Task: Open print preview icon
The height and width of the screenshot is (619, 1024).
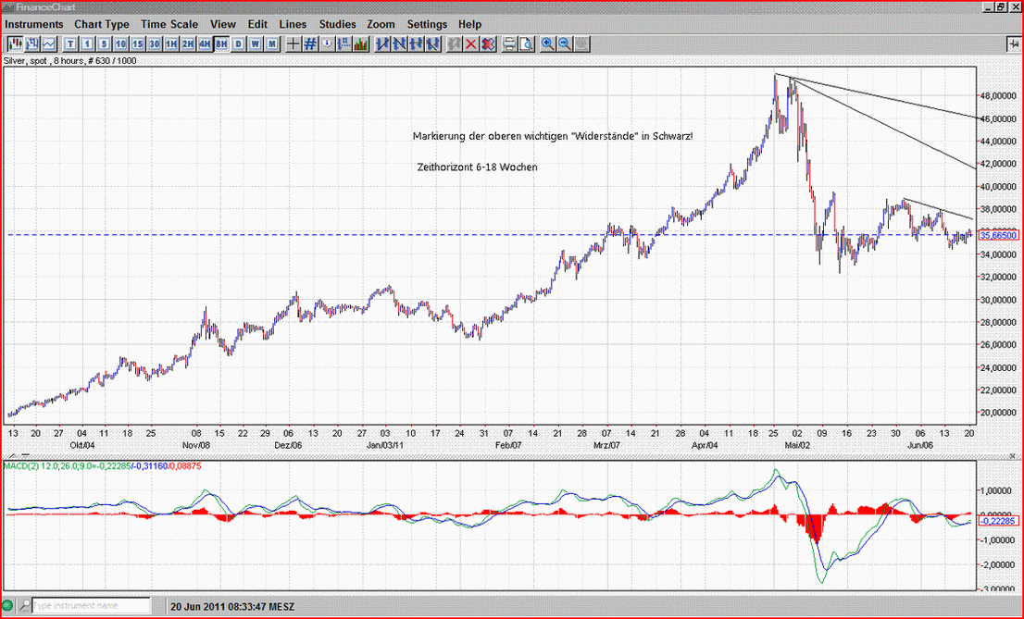Action: coord(526,44)
